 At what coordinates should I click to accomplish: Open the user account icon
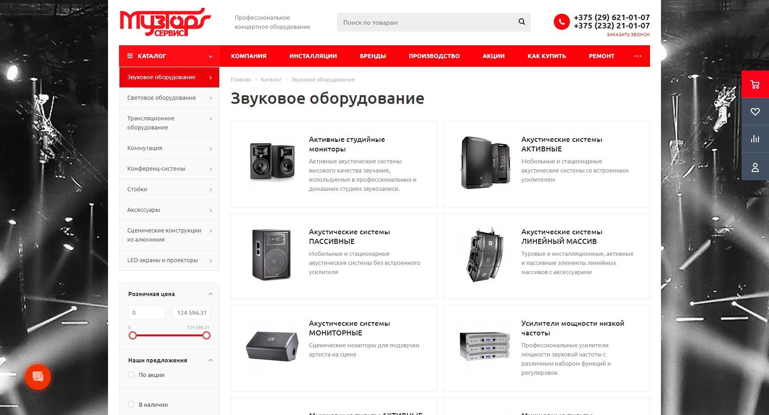(755, 167)
